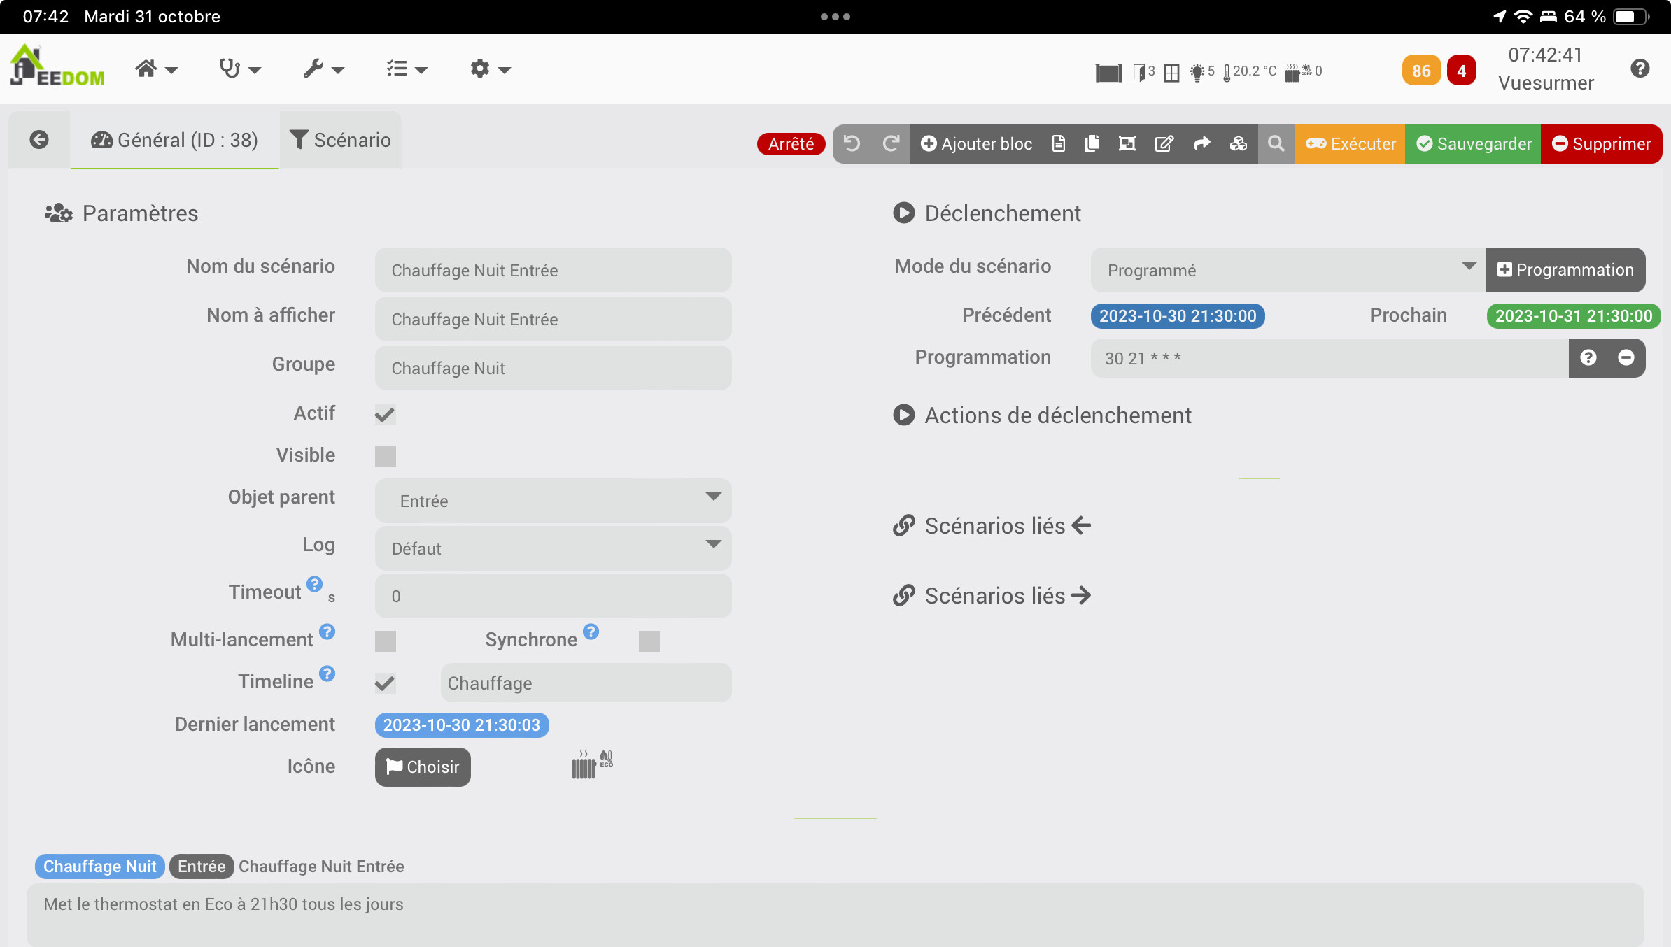Open the log document icon
Viewport: 1671px width, 947px height.
1058,143
